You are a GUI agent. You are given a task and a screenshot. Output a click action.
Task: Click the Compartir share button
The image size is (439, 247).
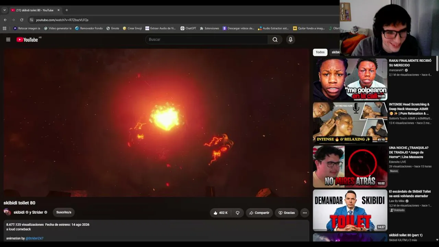[259, 213]
